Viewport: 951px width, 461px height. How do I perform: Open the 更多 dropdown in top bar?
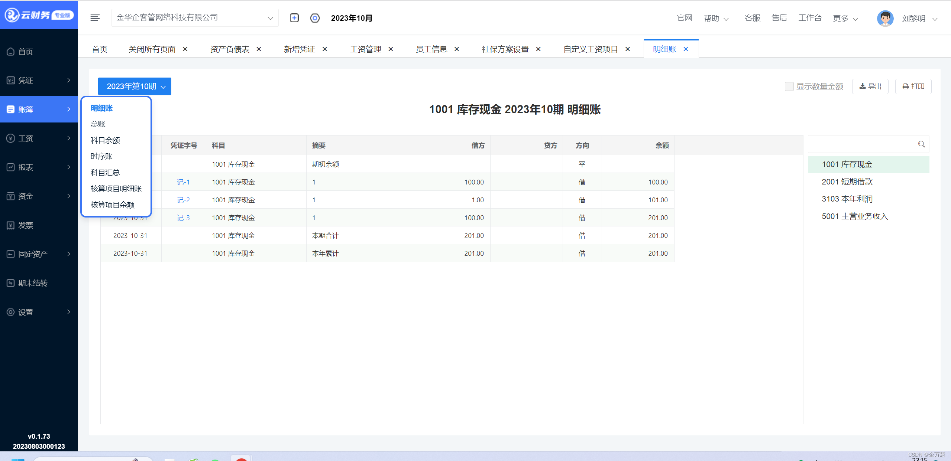[844, 18]
